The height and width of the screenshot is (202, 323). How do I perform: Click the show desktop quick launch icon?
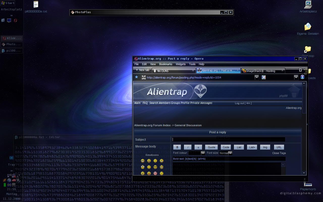click(9, 20)
